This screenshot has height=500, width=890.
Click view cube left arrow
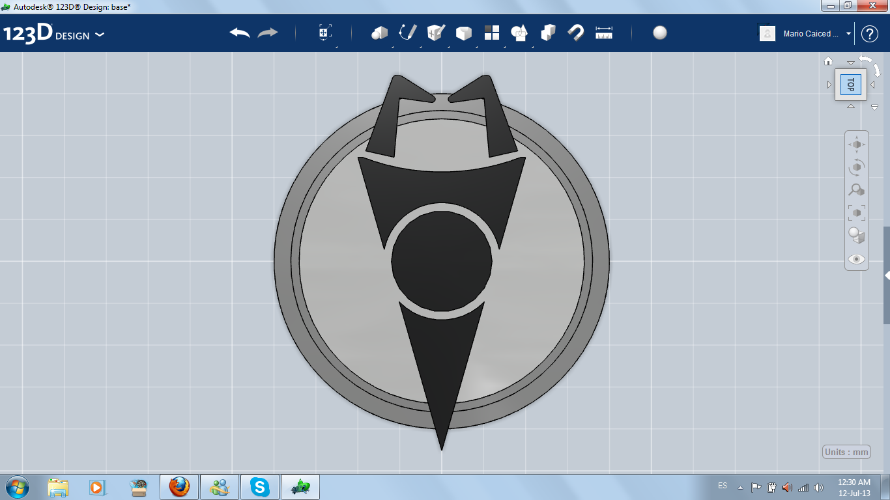[829, 85]
